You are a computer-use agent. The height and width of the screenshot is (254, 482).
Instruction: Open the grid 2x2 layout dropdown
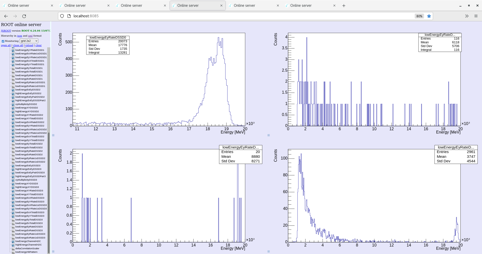pos(29,41)
